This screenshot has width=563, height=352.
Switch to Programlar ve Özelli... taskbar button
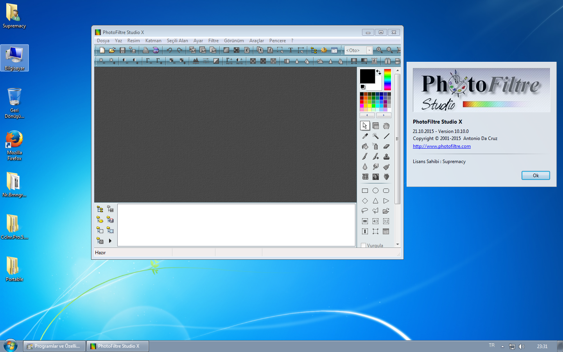(x=54, y=346)
